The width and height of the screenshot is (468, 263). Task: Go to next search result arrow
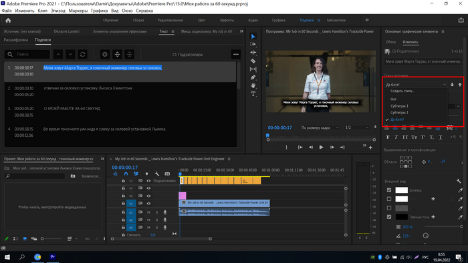point(70,54)
